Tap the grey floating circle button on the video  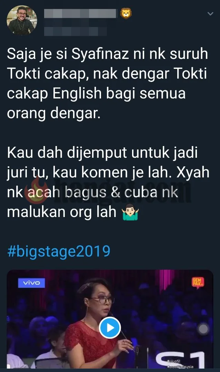[203, 329]
